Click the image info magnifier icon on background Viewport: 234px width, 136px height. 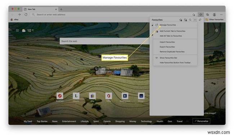click(96, 69)
